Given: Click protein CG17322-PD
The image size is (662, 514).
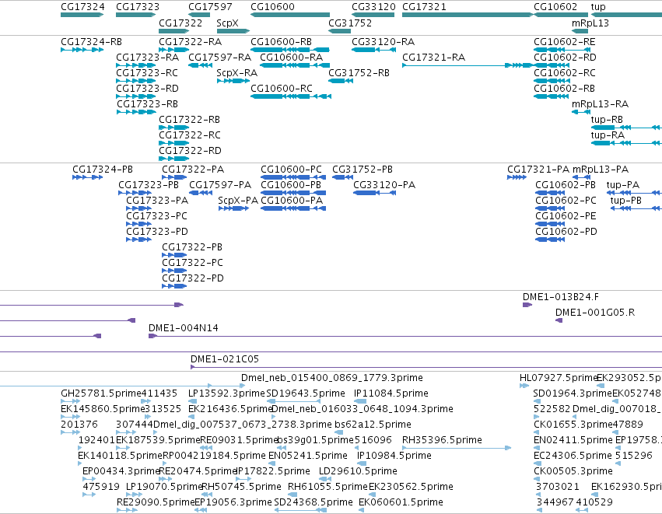Looking at the screenshot, I should pyautogui.click(x=193, y=278).
